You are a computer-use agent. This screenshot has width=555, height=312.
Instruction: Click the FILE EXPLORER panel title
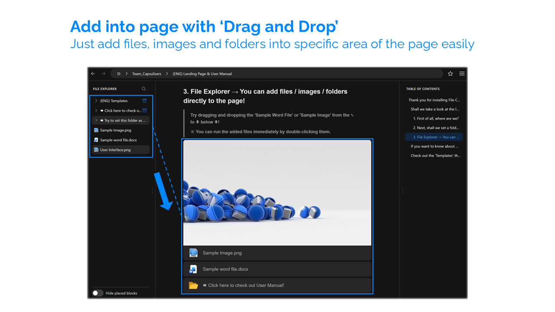point(105,89)
